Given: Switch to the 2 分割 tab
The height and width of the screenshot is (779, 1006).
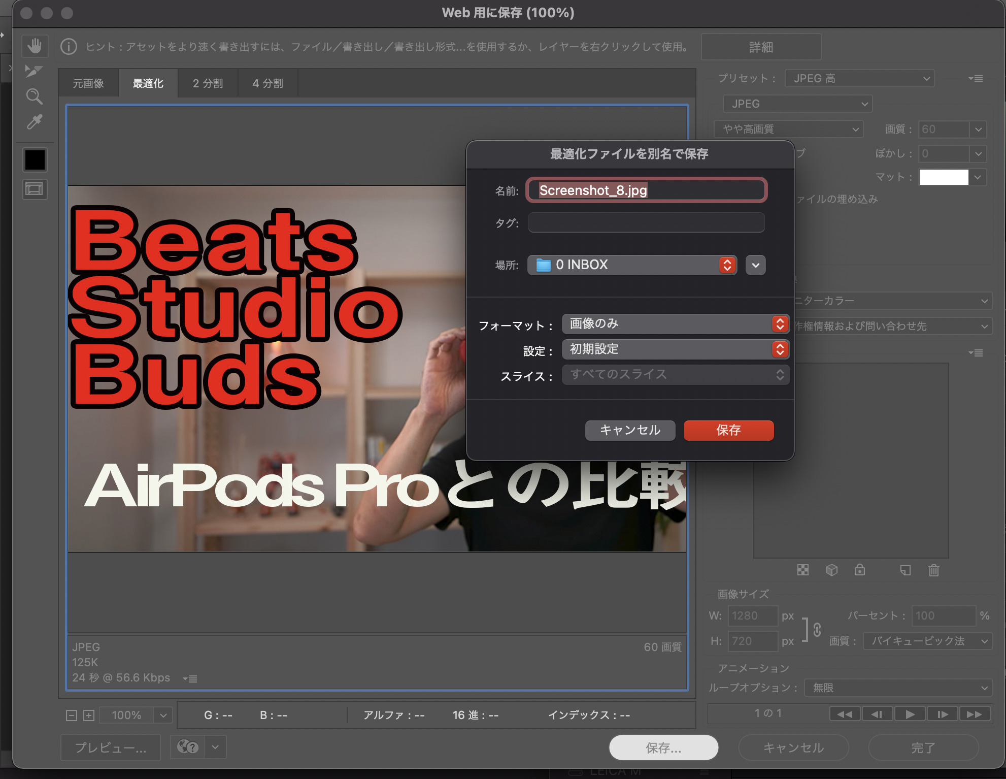Looking at the screenshot, I should click(208, 83).
